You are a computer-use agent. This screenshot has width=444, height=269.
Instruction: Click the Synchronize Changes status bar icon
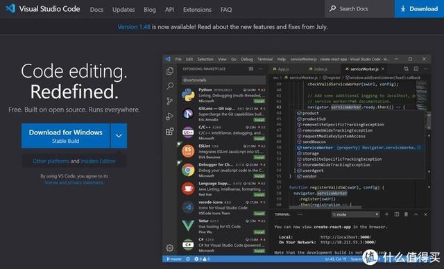[188, 259]
